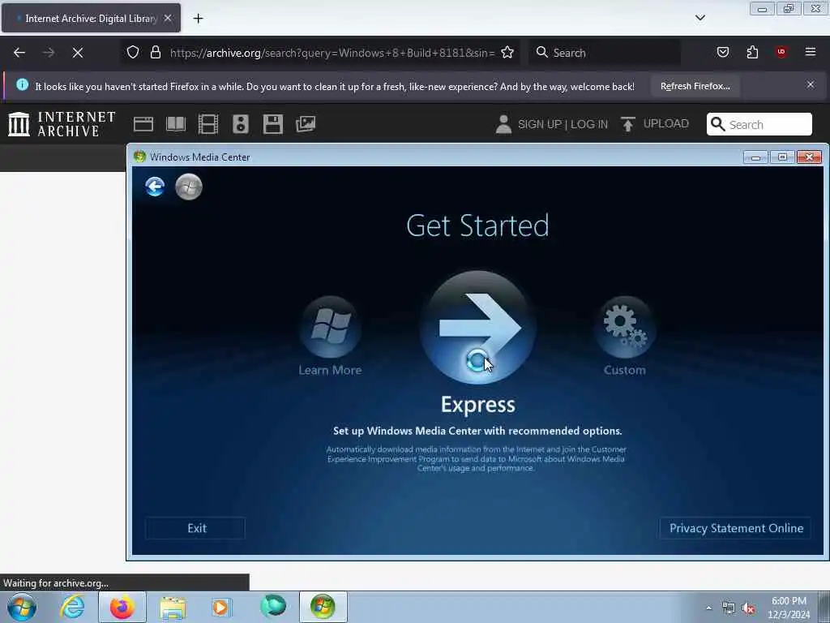The height and width of the screenshot is (623, 830).
Task: Bookmark this page with star
Action: 507,53
